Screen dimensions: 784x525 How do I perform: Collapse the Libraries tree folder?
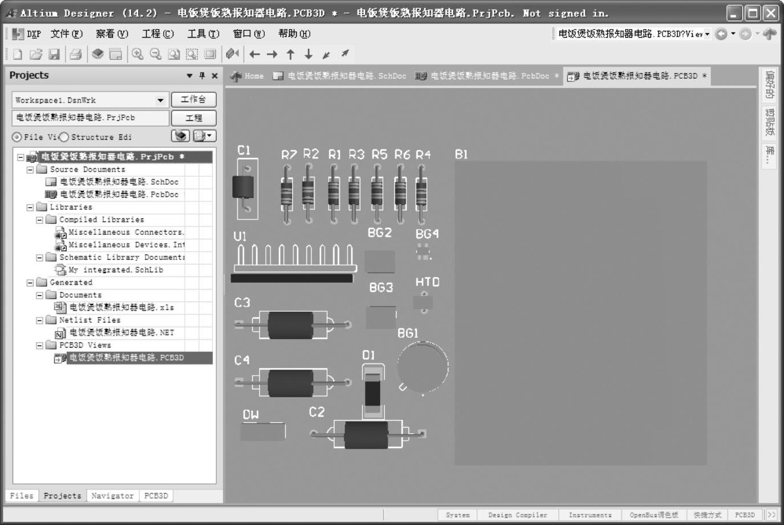[30, 207]
